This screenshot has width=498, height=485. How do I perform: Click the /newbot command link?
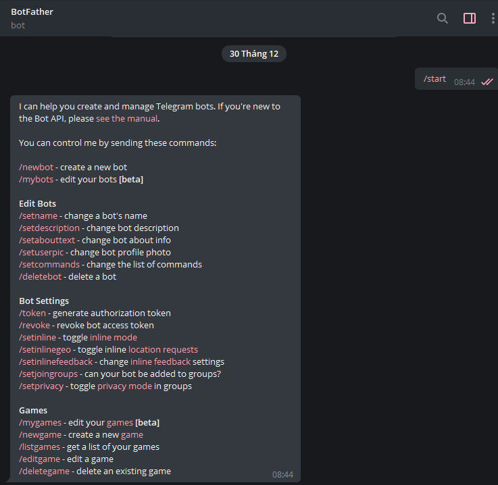pyautogui.click(x=36, y=167)
